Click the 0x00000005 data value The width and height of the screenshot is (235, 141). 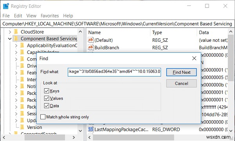point(214,77)
